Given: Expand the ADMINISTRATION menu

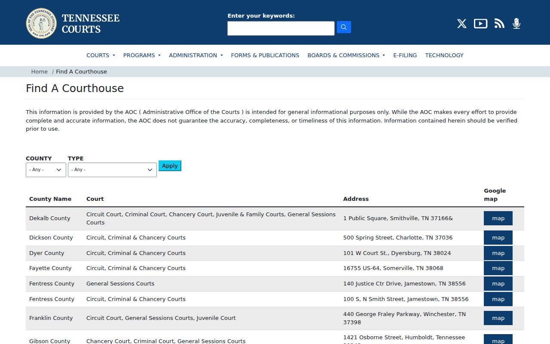Looking at the screenshot, I should click(x=196, y=55).
